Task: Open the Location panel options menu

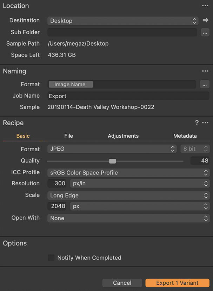Action: (x=205, y=6)
